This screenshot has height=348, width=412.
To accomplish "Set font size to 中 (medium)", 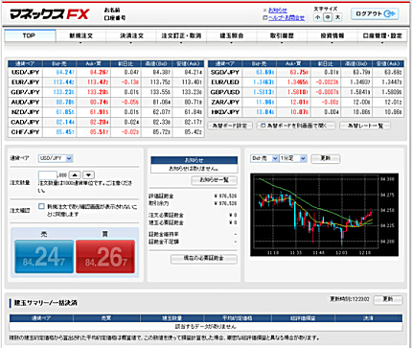I will click(328, 17).
